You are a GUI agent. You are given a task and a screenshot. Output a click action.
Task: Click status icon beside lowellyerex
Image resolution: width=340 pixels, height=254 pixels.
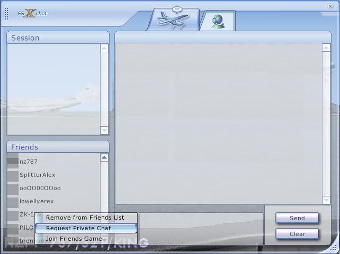click(13, 202)
